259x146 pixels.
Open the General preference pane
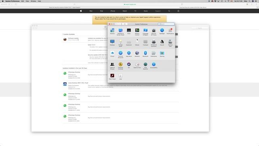point(112,31)
